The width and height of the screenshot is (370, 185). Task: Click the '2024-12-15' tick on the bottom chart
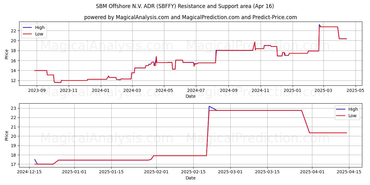pyautogui.click(x=29, y=172)
